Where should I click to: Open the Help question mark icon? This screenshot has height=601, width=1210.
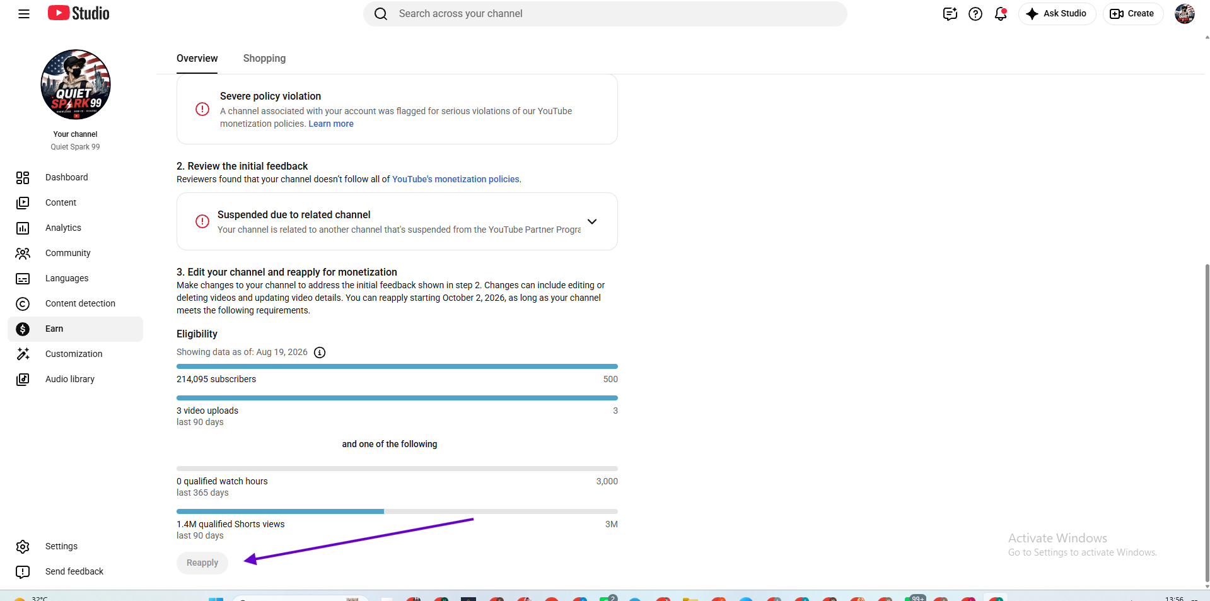(x=975, y=14)
